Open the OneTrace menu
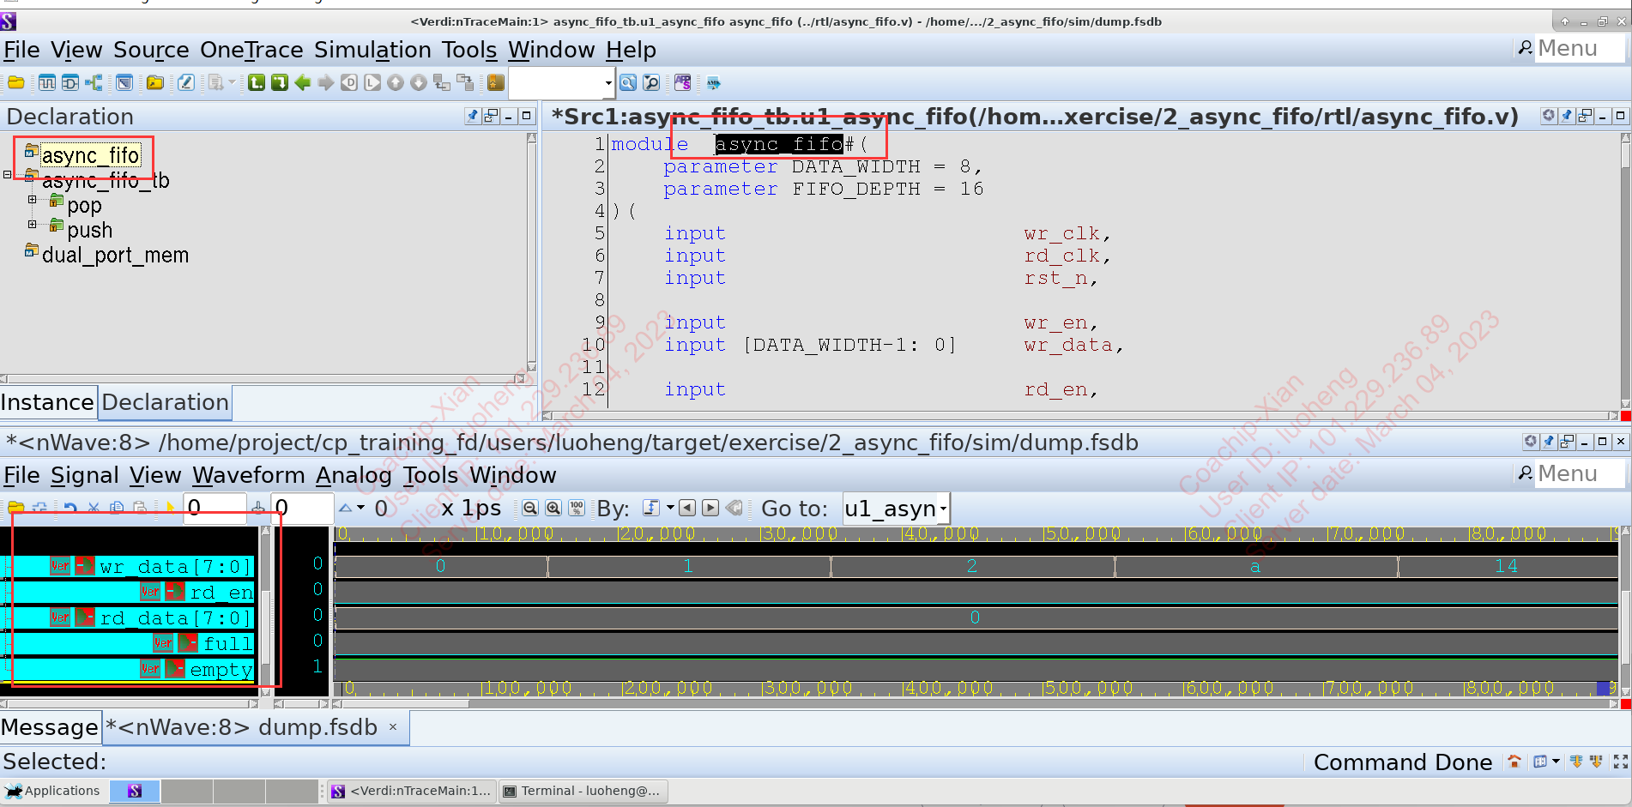Image resolution: width=1632 pixels, height=807 pixels. pyautogui.click(x=251, y=50)
